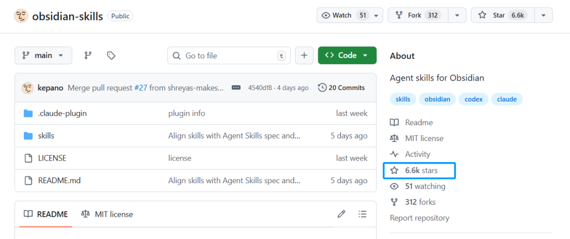Edit the README with pencil icon
This screenshot has height=239, width=570.
(341, 214)
